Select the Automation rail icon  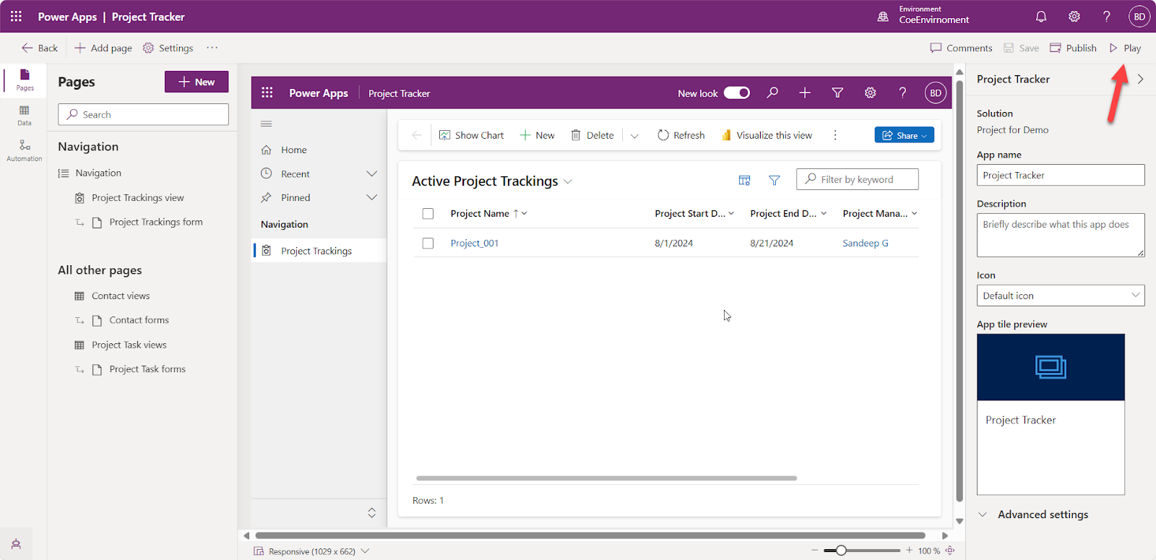(x=25, y=150)
